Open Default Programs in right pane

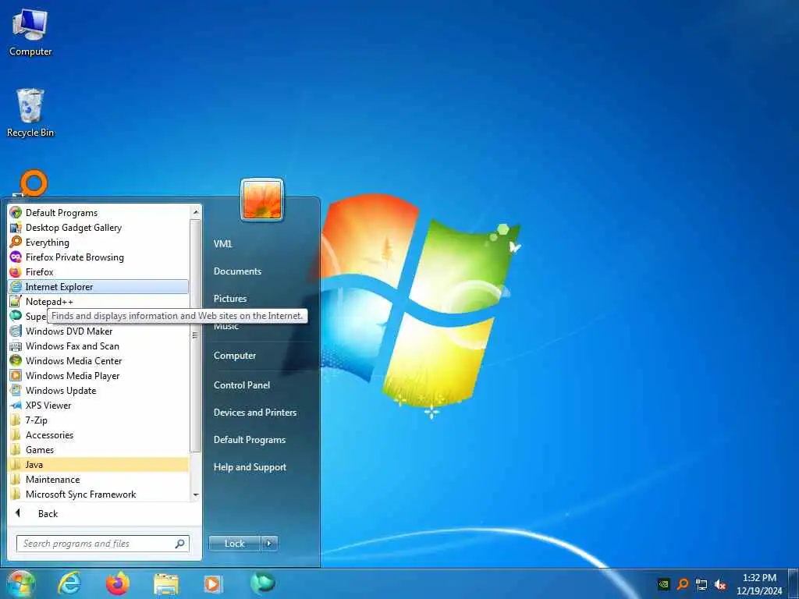(x=250, y=440)
